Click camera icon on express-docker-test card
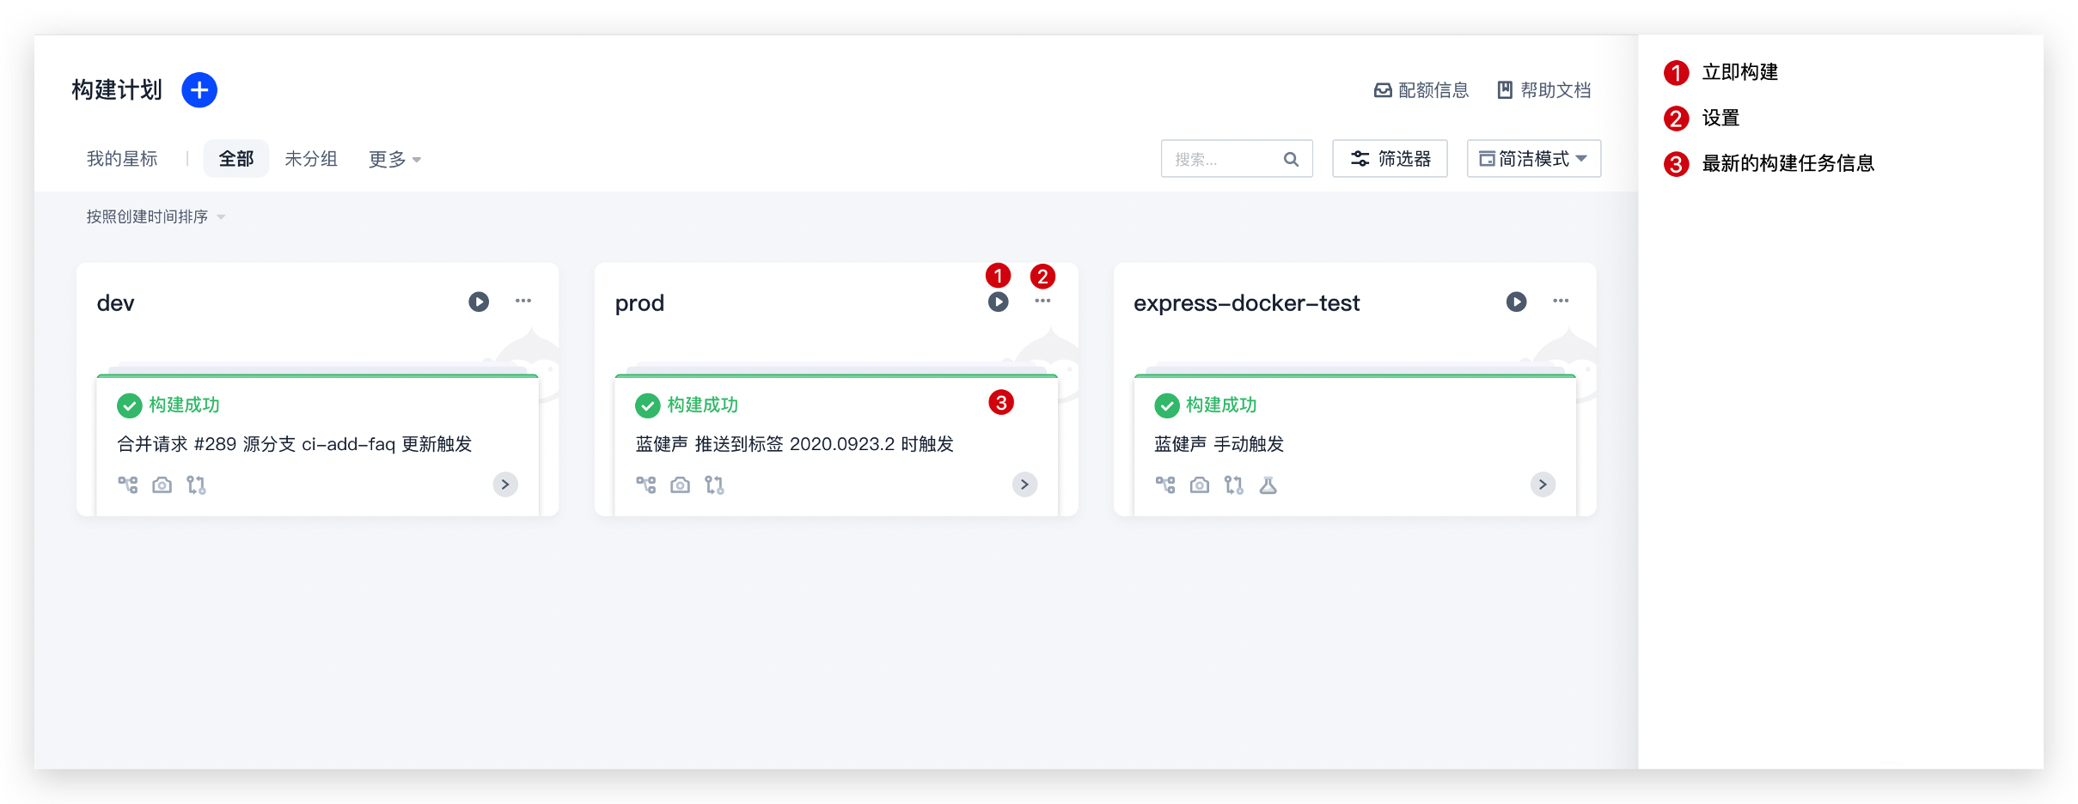 pos(1200,485)
